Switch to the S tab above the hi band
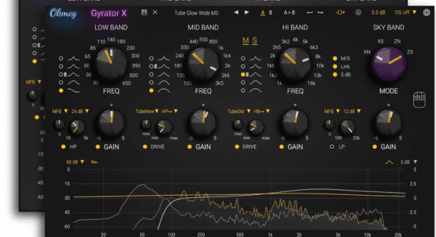The height and width of the screenshot is (237, 436). [255, 41]
